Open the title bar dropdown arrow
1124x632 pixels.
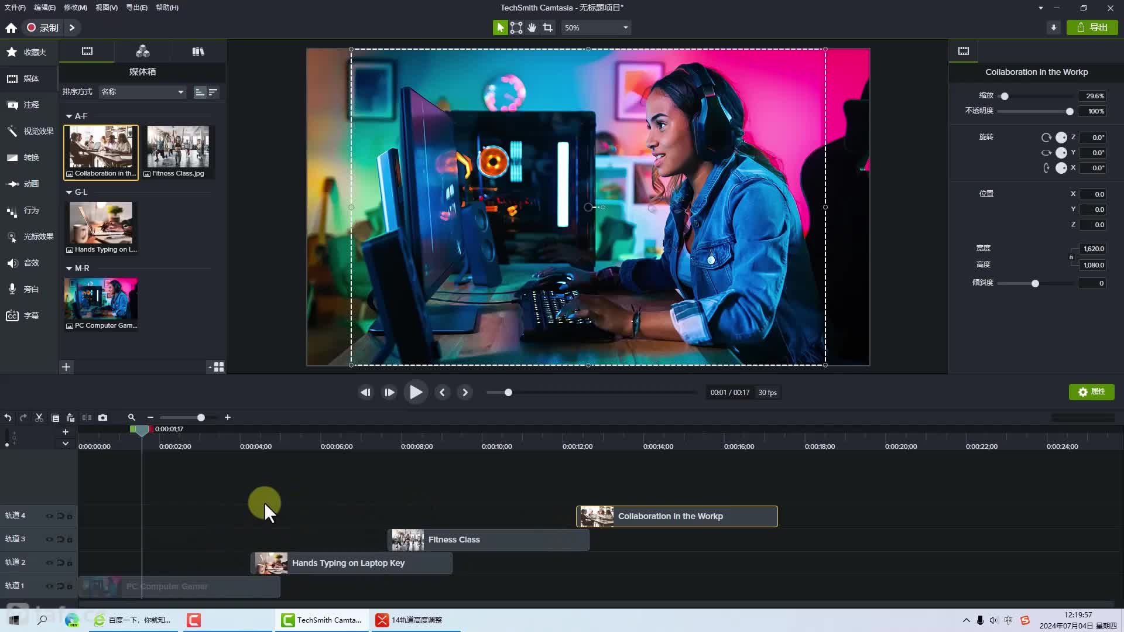point(1040,8)
